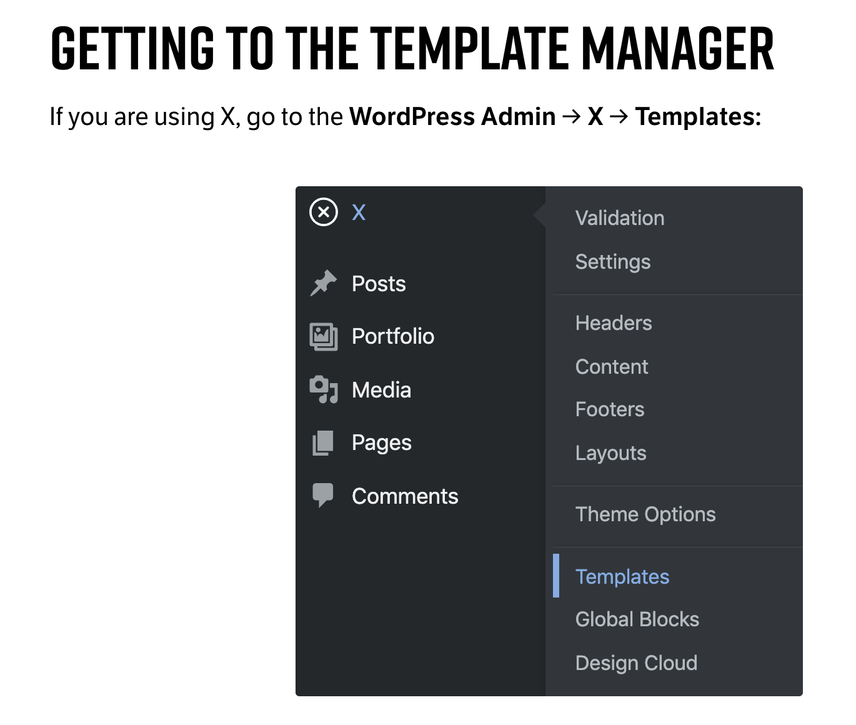Open the Media library menu
Image resolution: width=856 pixels, height=725 pixels.
381,390
